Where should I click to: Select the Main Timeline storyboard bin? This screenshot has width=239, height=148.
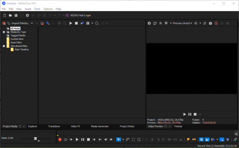(21, 50)
